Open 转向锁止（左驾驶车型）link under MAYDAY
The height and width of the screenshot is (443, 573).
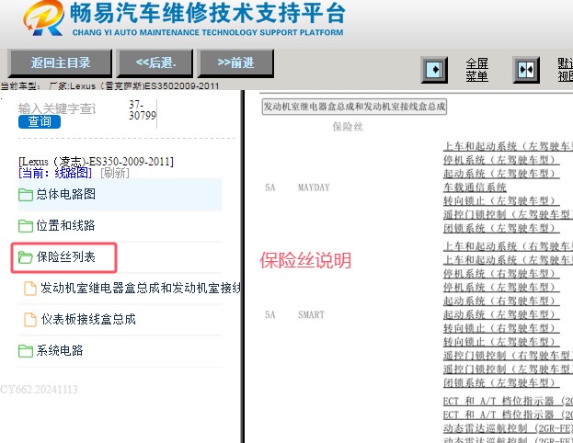coord(501,201)
